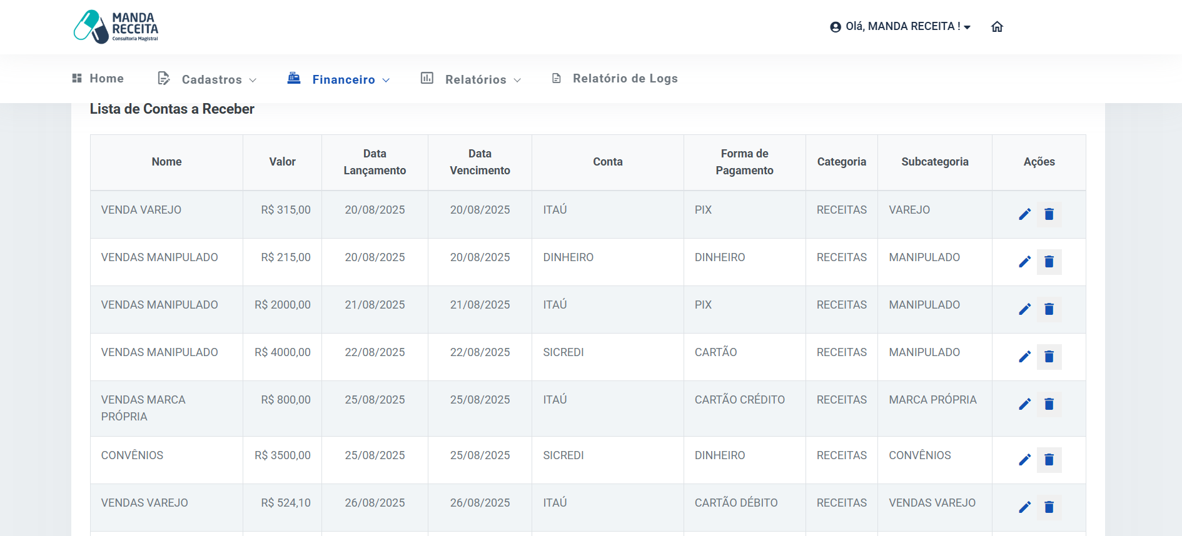Open Relatório de Logs page
Screen dimensions: 1182x536
615,79
